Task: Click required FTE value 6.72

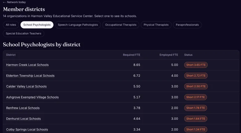Action: pyautogui.click(x=137, y=75)
